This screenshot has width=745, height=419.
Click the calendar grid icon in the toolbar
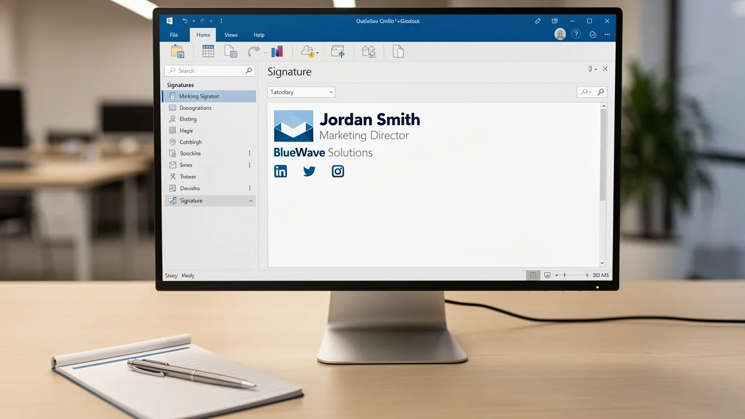208,51
